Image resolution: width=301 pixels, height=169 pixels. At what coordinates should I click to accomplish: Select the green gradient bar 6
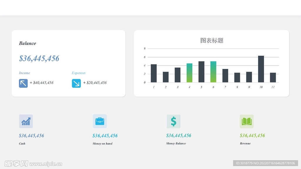(x=213, y=72)
